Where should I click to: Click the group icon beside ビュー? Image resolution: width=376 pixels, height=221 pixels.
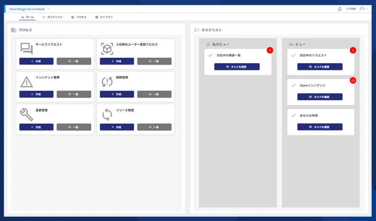pyautogui.click(x=291, y=44)
